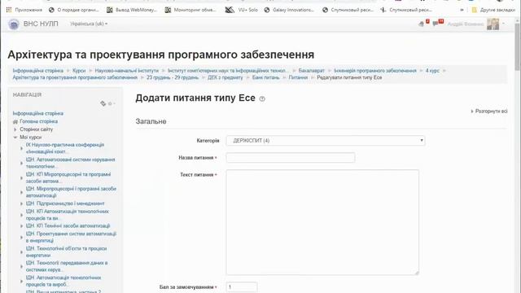Screen dimensions: 521x293
Task: Open ЦН. Автоматизація технологічних процесів та вироб. course
Action: [63, 281]
